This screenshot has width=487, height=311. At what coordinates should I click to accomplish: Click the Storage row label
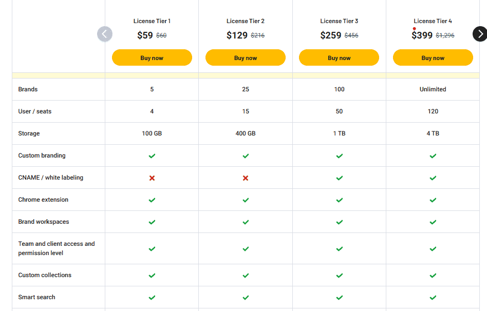click(29, 133)
